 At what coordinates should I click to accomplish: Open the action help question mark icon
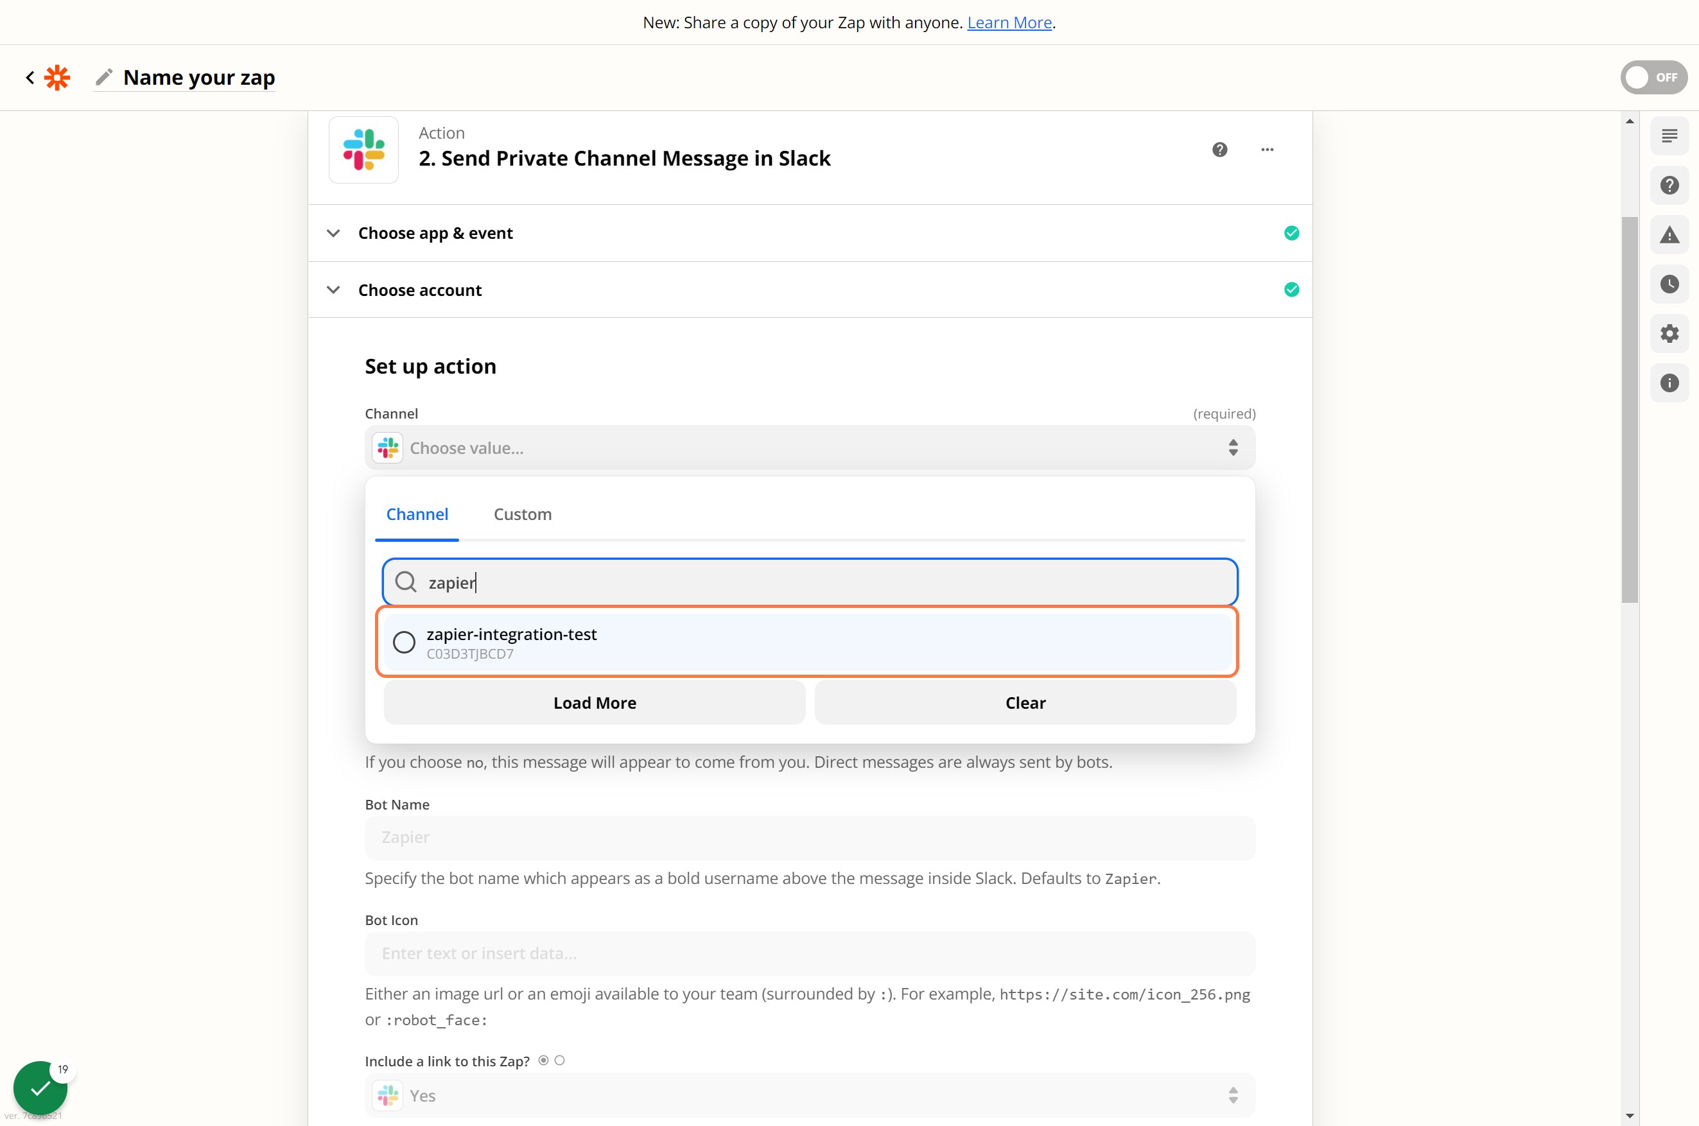1219,150
